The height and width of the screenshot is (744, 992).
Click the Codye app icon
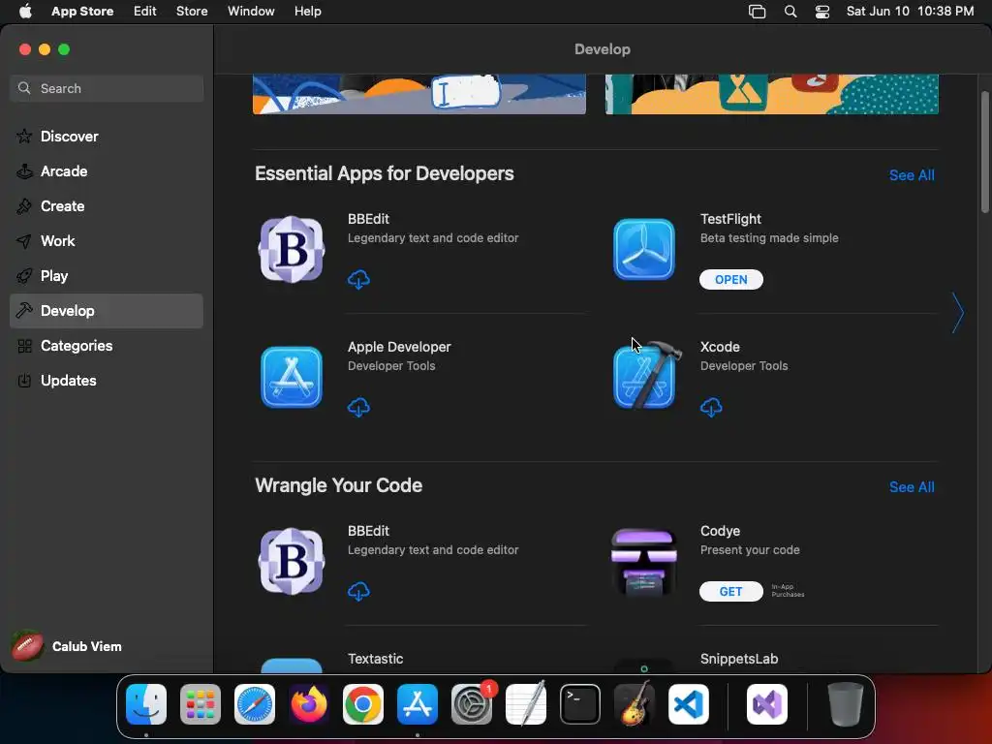[x=644, y=563]
